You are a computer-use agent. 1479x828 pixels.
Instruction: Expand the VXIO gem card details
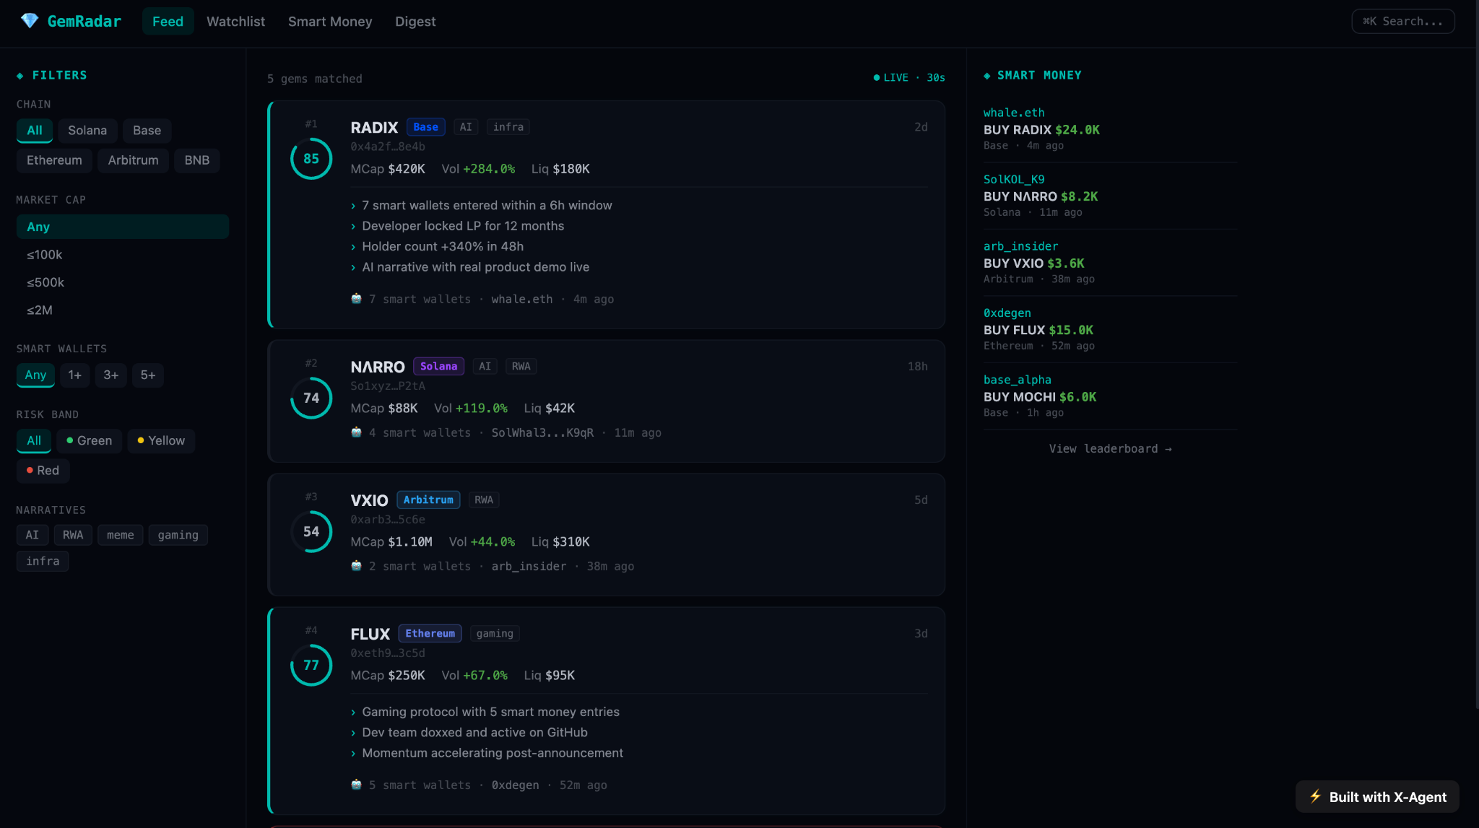[606, 534]
